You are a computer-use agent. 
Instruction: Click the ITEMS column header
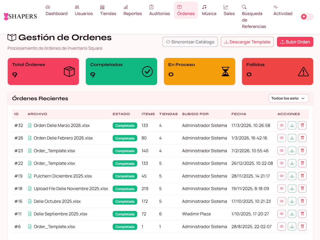[x=148, y=114]
